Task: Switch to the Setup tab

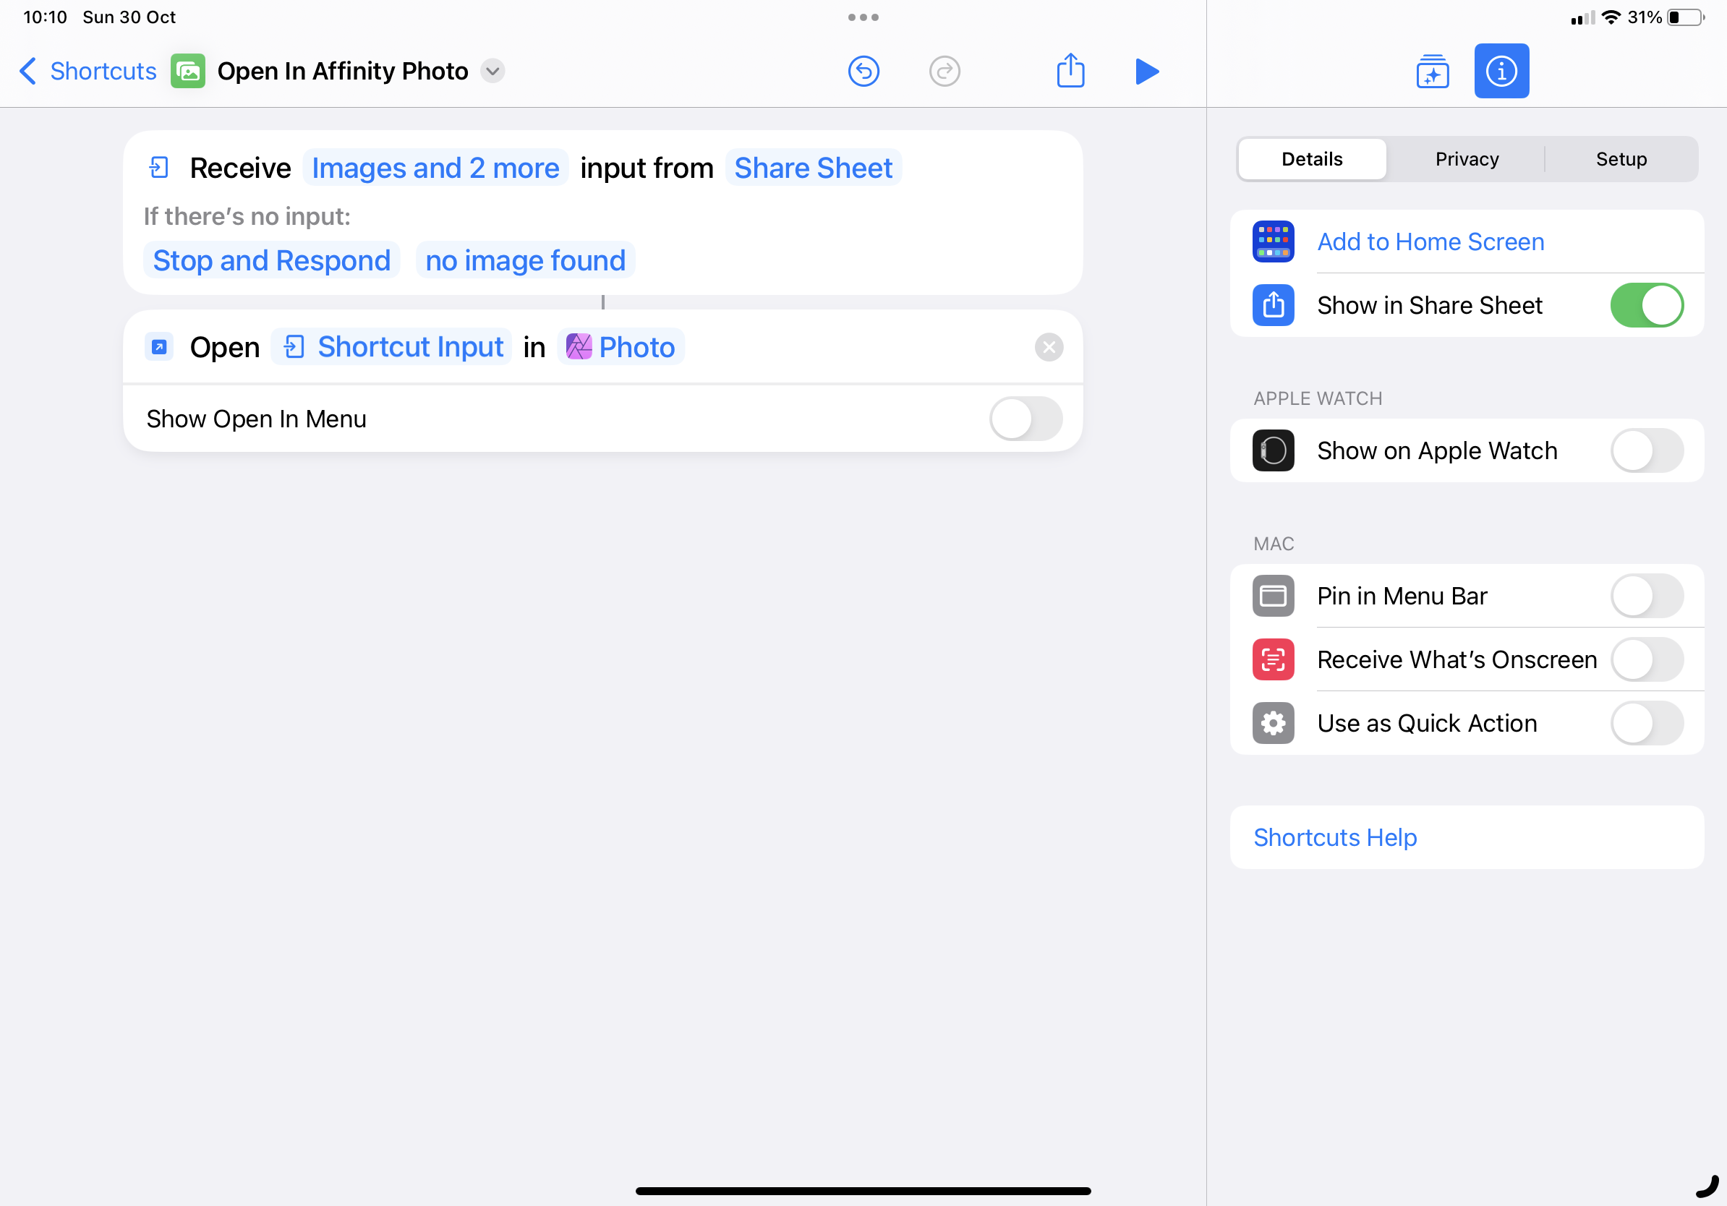Action: point(1621,158)
